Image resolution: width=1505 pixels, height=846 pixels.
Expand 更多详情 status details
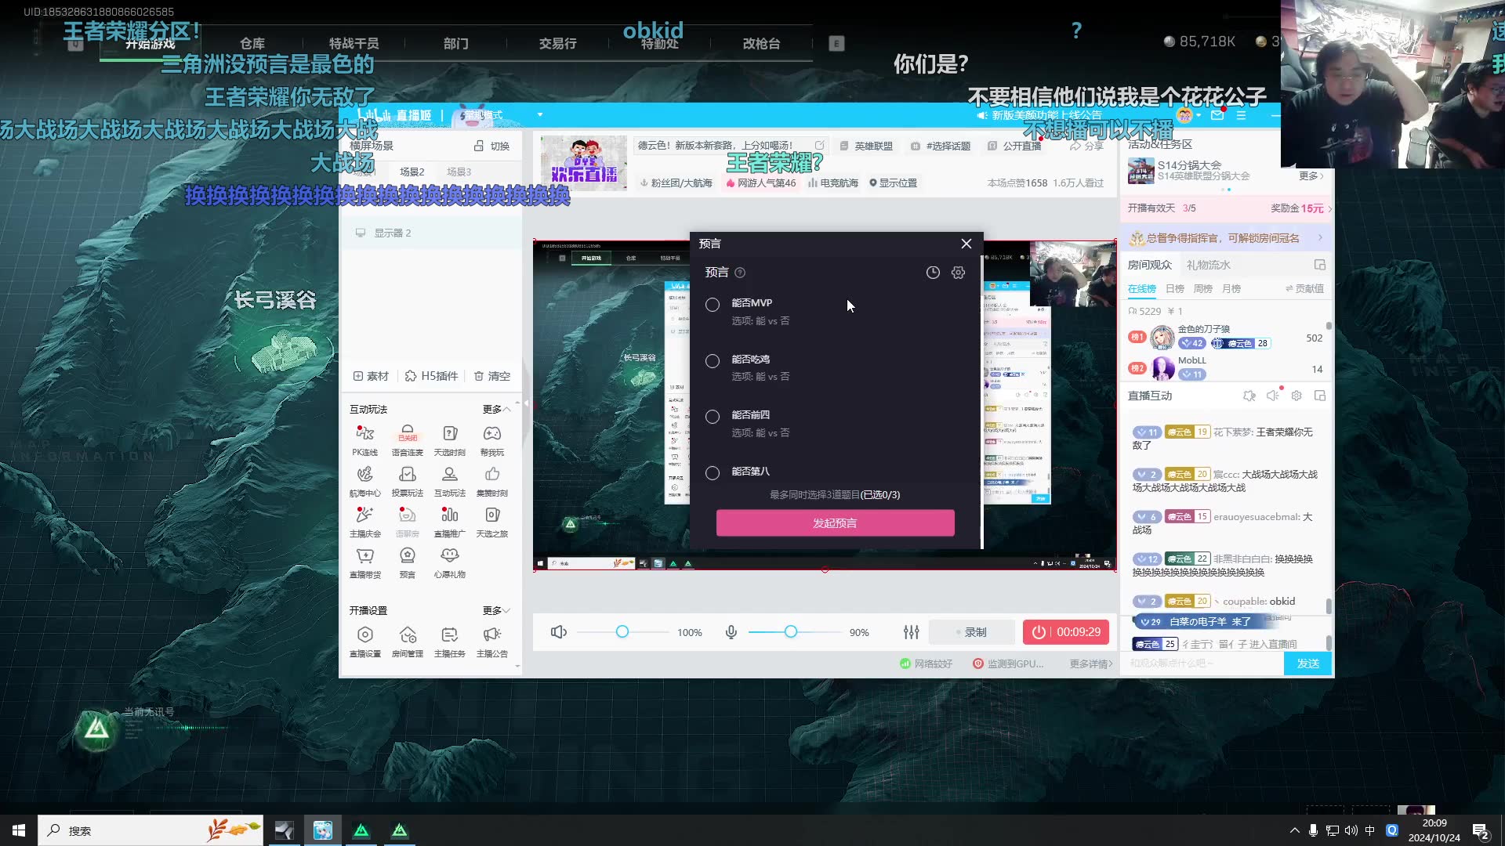pyautogui.click(x=1091, y=663)
